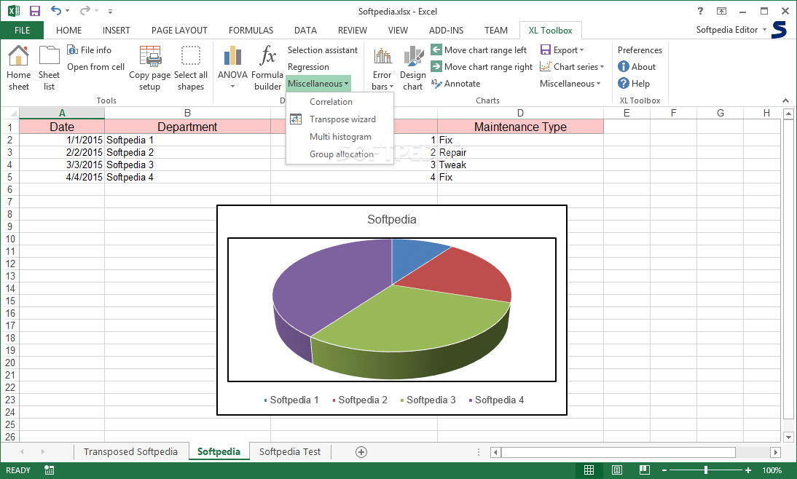Switch to the Transposed Softpedia sheet tab

point(130,451)
